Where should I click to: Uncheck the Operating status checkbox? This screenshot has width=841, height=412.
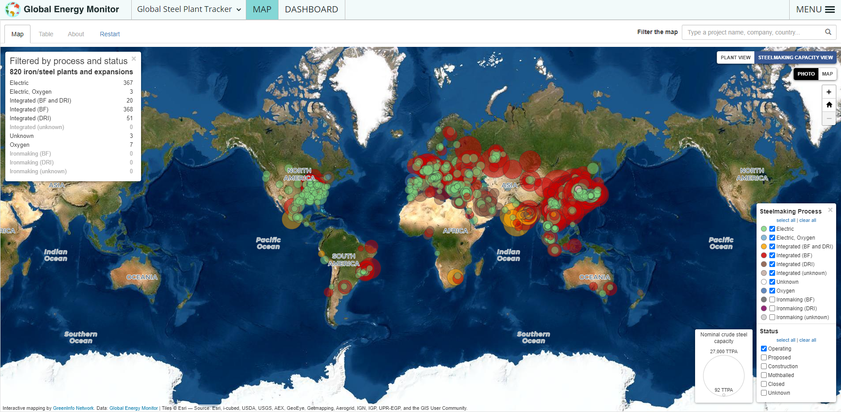click(x=764, y=349)
